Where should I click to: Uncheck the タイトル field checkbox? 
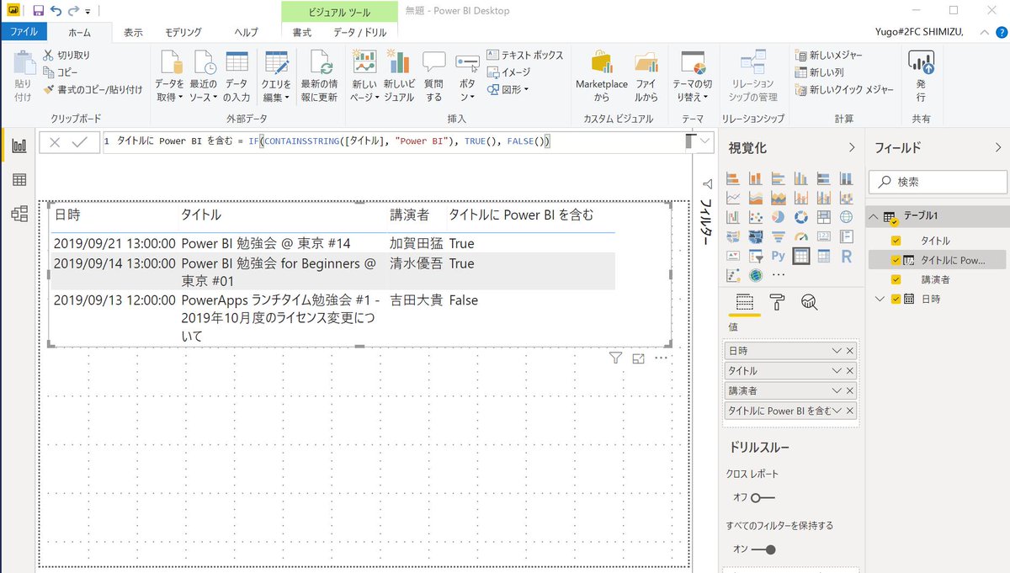point(896,241)
